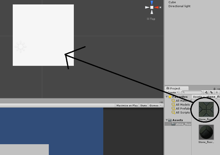Screen dimensions: 220x155
Task: Click the bottom white cone of scene gizmo
Action: pos(152,12)
